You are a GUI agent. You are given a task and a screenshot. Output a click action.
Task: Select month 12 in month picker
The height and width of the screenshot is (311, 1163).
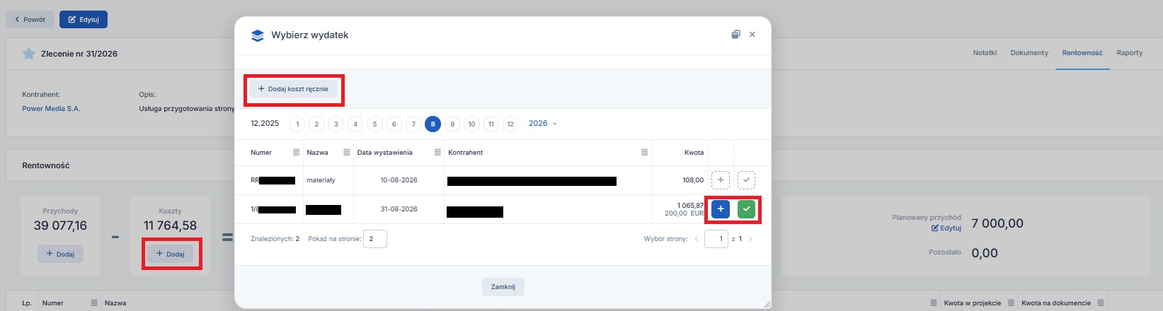coord(510,124)
